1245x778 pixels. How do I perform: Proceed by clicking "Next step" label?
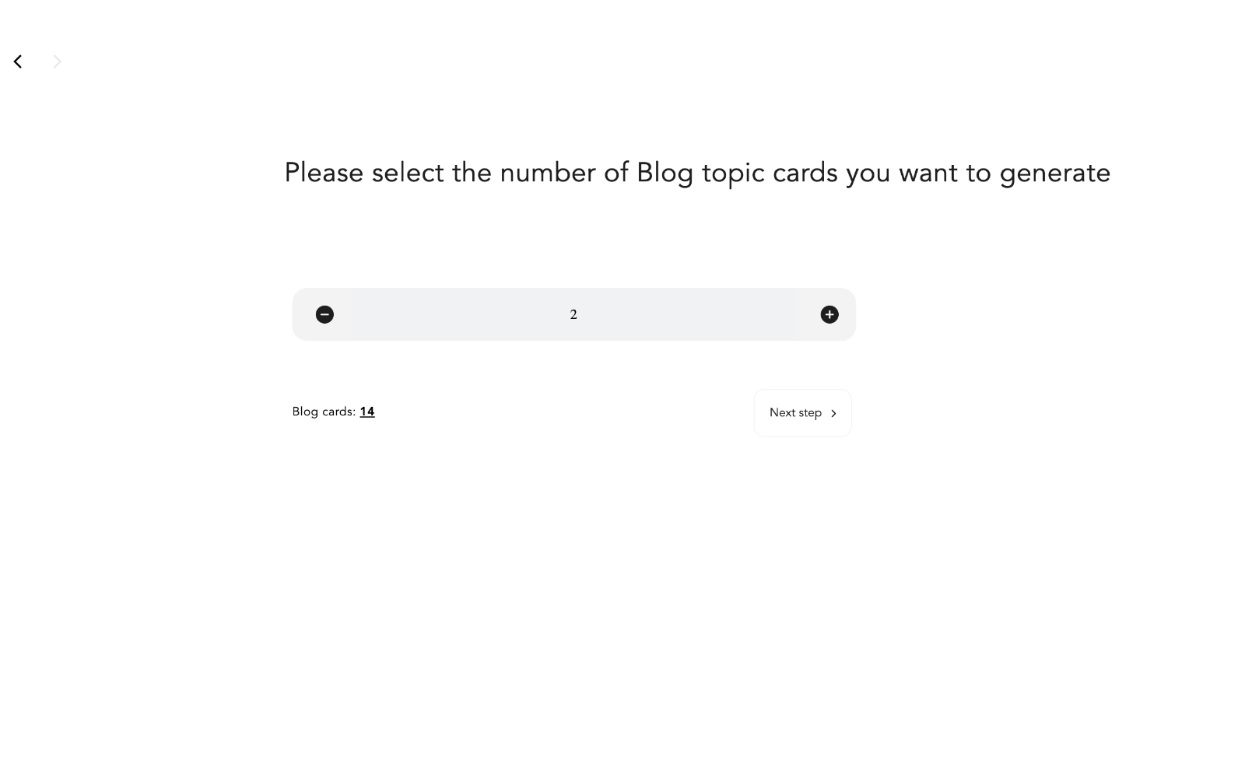pos(795,413)
